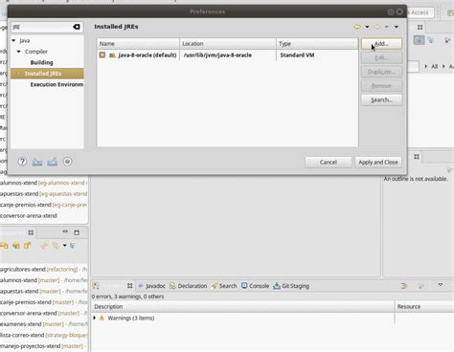Click the export preferences icon
This screenshot has height=352, width=454.
coord(53,162)
